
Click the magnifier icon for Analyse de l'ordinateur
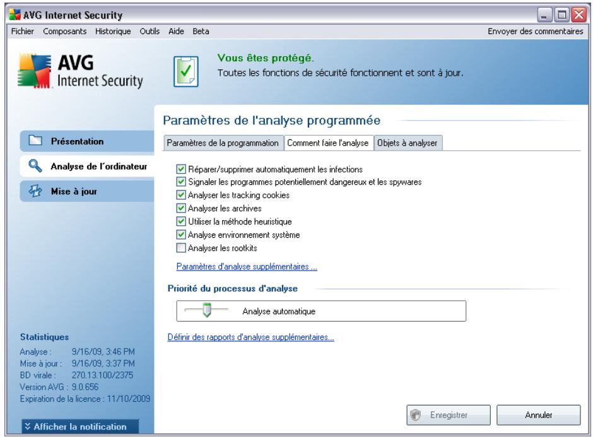tap(35, 166)
